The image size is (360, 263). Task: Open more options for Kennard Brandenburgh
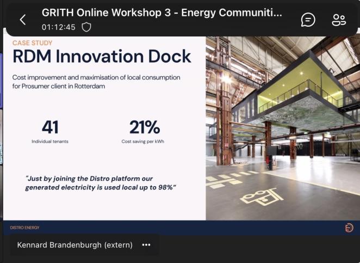pos(146,245)
